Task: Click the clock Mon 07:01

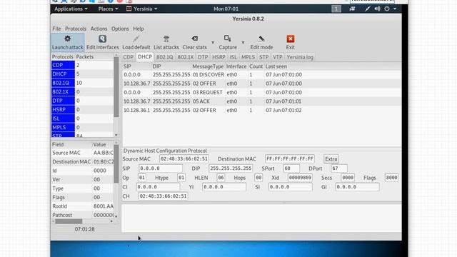Action: pyautogui.click(x=226, y=9)
